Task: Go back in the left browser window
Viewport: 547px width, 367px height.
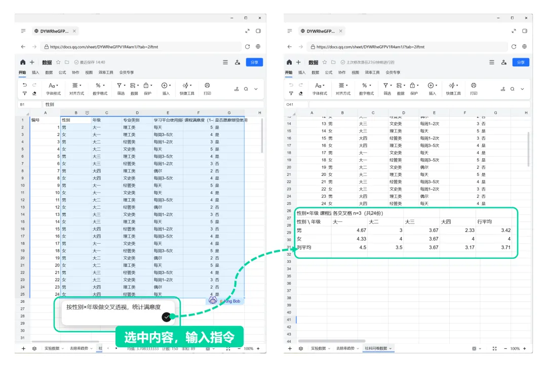Action: [x=23, y=47]
